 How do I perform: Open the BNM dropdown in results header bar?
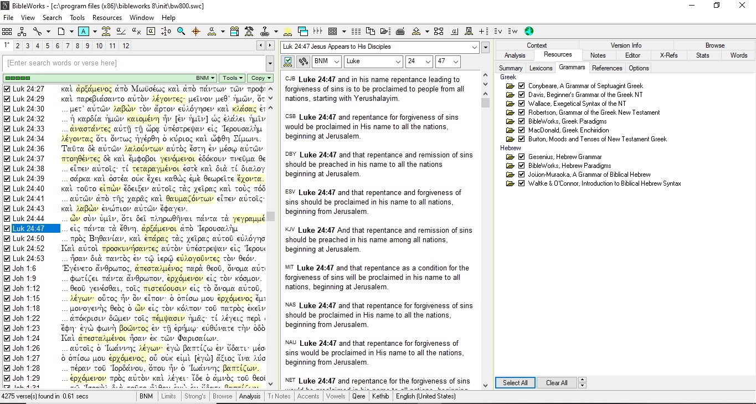pos(206,78)
